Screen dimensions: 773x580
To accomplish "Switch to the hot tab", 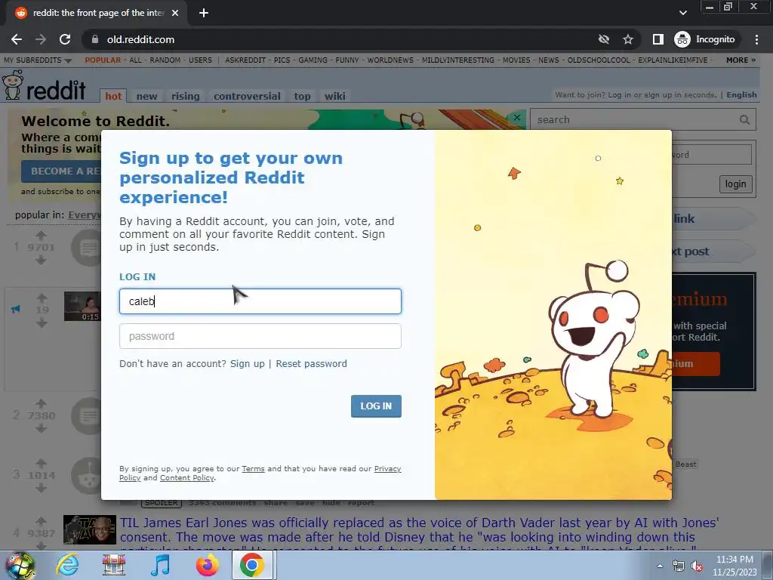I will (113, 96).
